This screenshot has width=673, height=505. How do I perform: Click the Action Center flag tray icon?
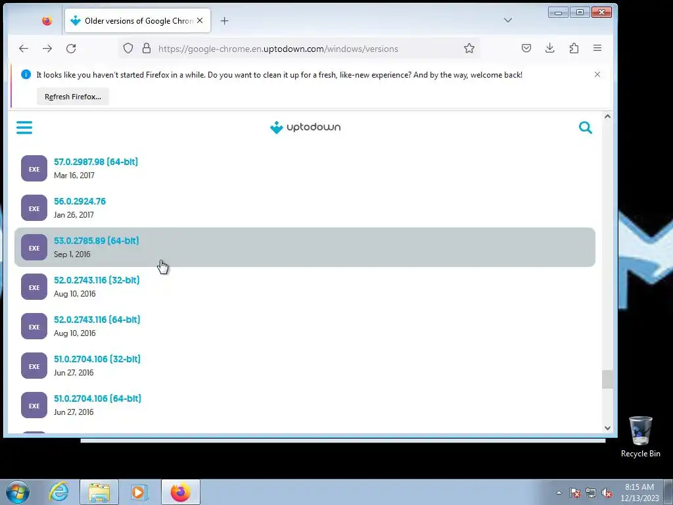[x=575, y=493]
